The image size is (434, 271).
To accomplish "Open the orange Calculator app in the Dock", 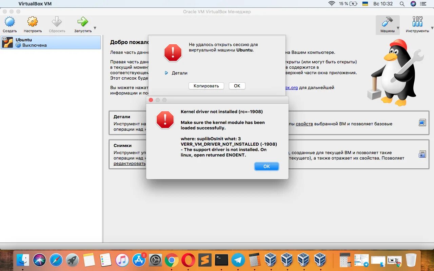I will 254,260.
